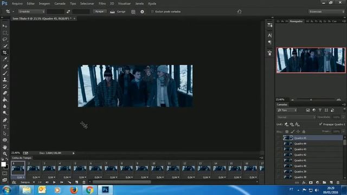Open the Arquivo menu
This screenshot has height=195, width=347.
click(17, 4)
